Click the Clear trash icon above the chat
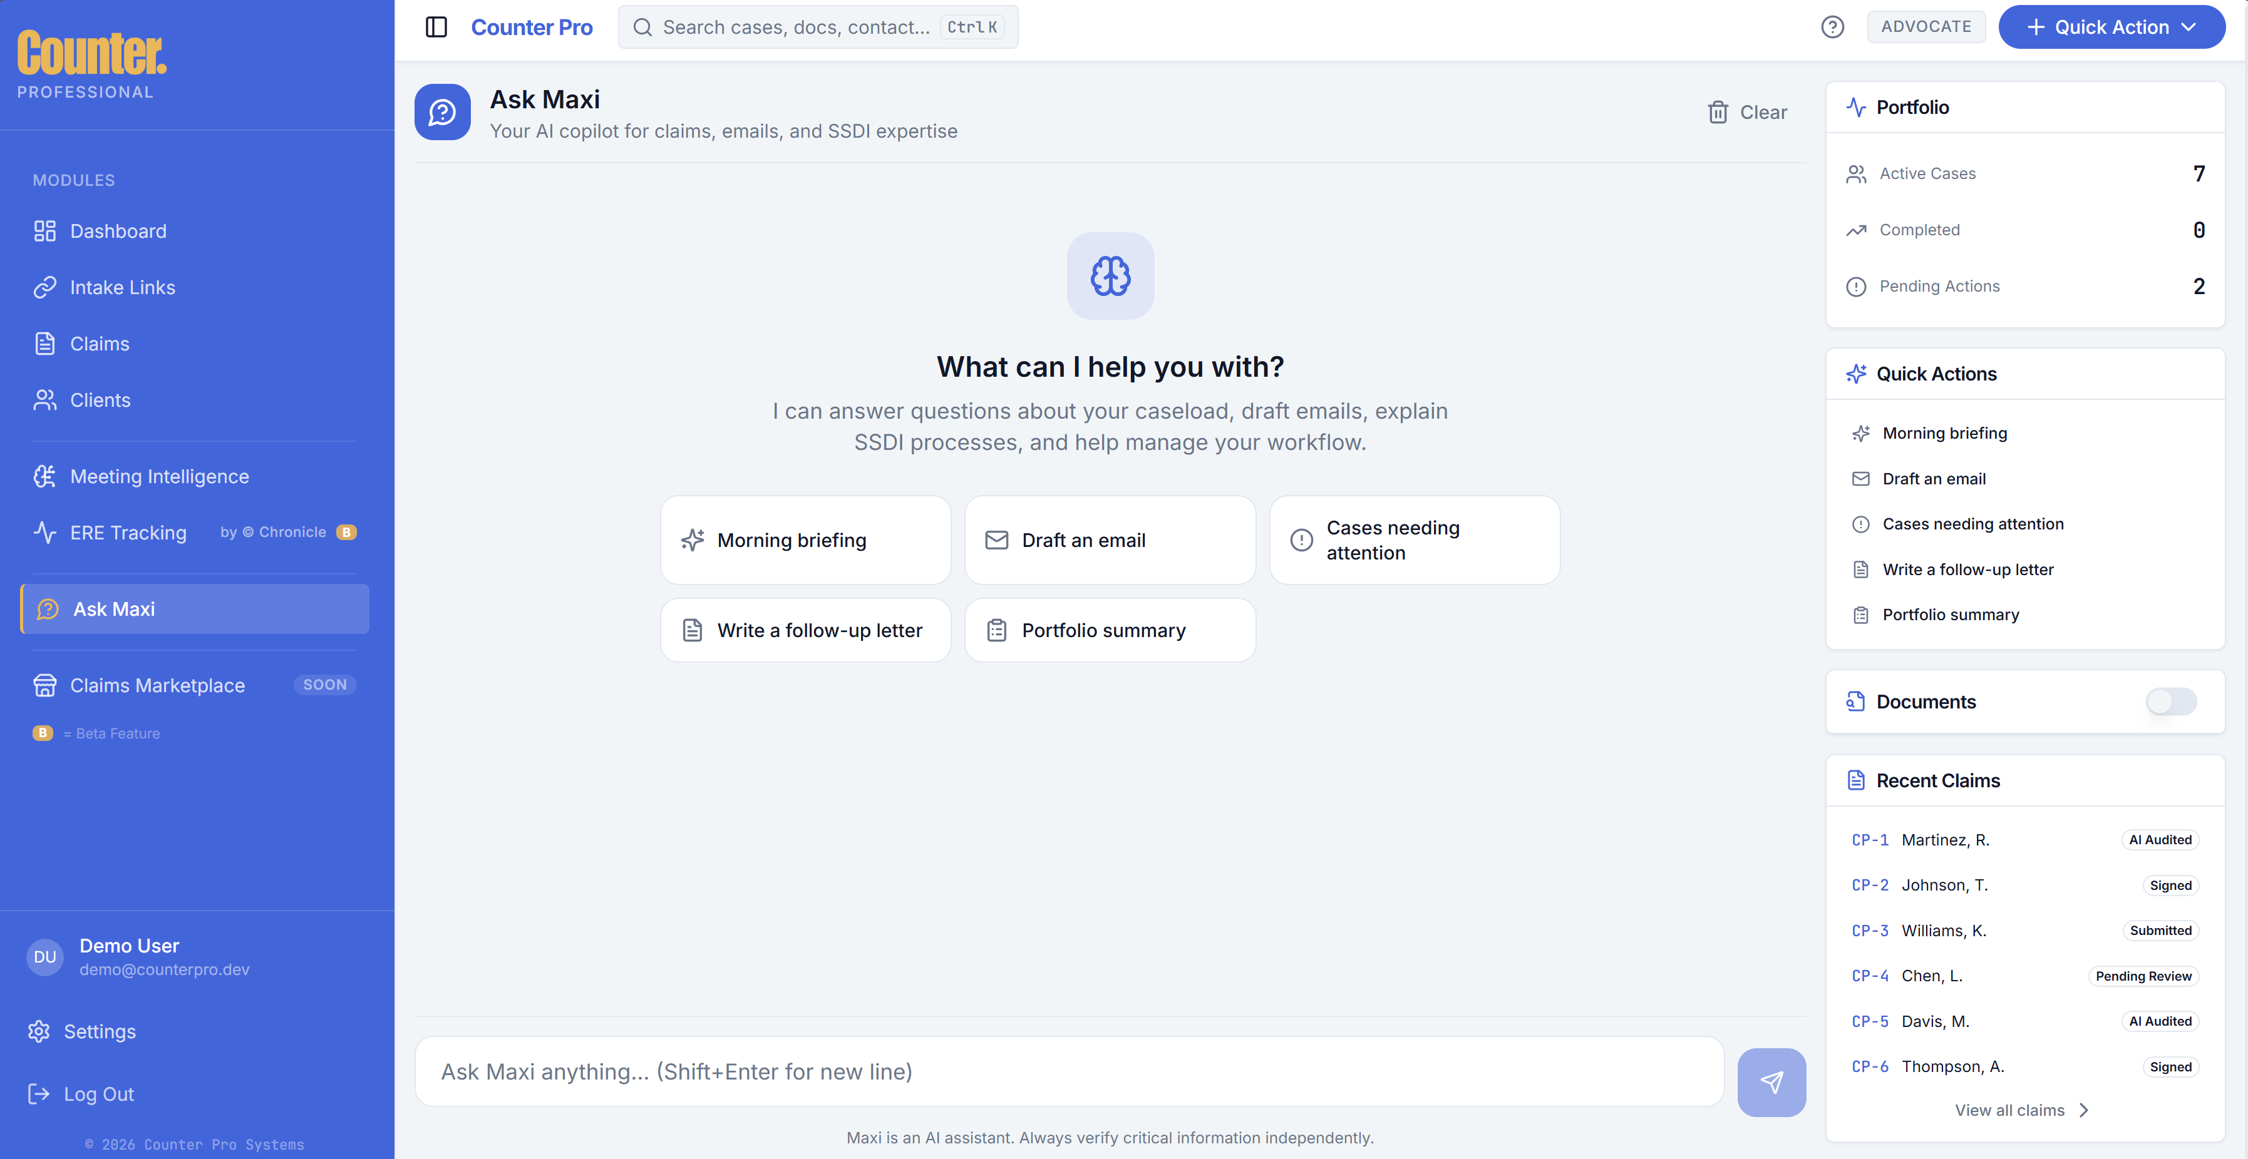This screenshot has height=1159, width=2248. tap(1718, 111)
